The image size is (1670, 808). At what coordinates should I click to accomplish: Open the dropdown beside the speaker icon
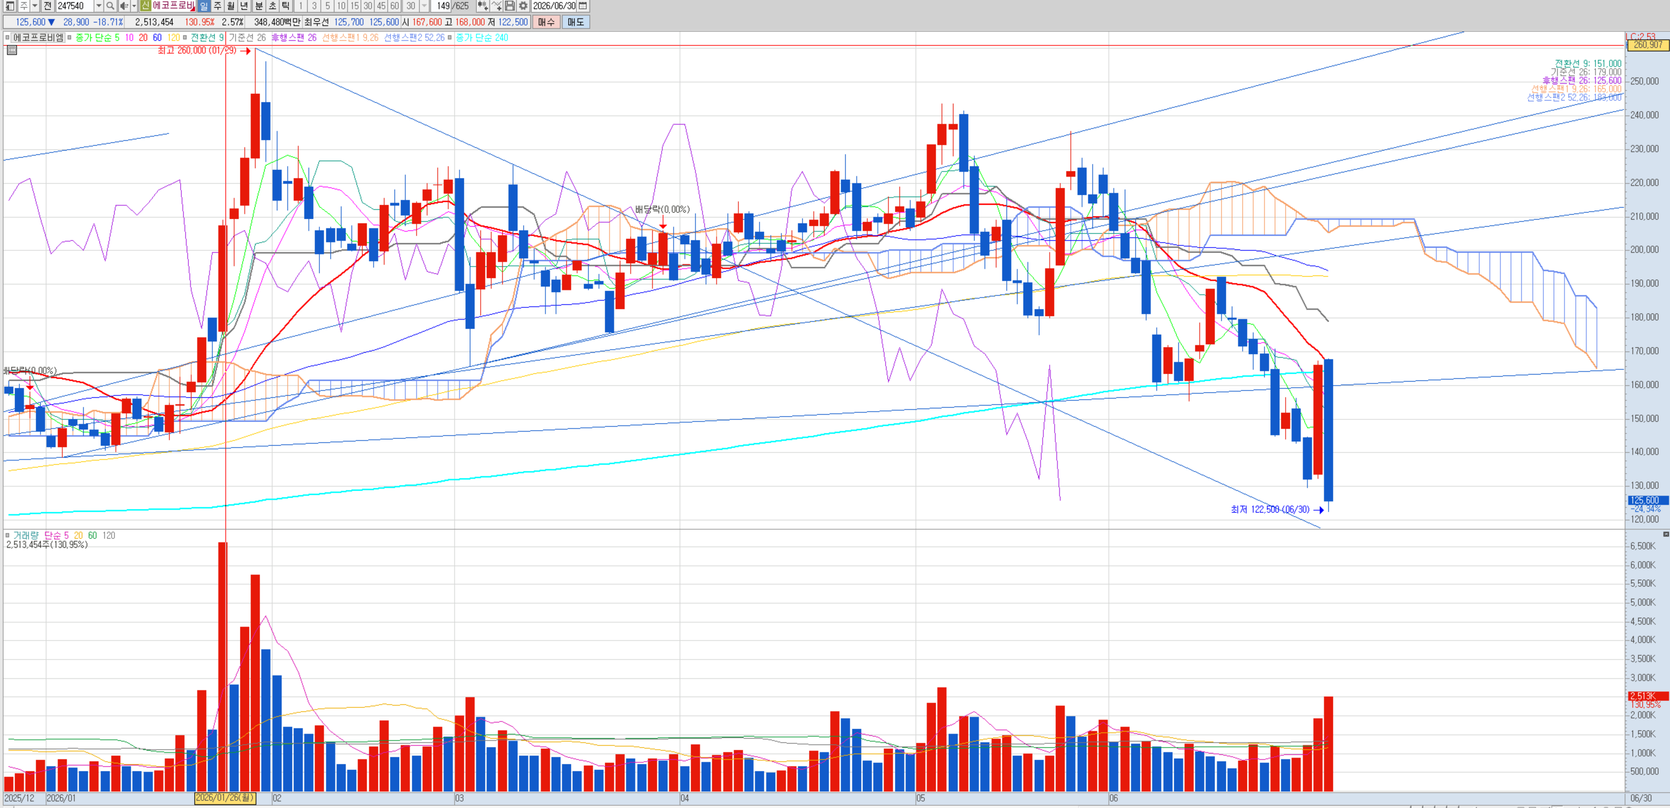[133, 6]
